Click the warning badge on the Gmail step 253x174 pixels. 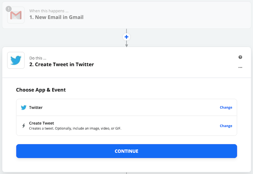[x=9, y=9]
